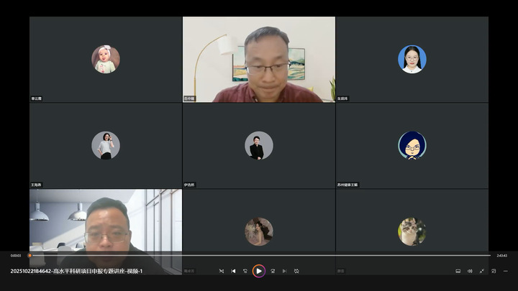Open subtitles and captions menu
Image resolution: width=518 pixels, height=291 pixels.
point(458,271)
